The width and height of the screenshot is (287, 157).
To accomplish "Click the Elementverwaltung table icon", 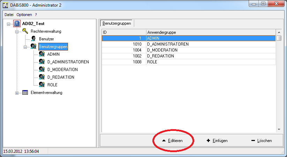I will pos(25,93).
